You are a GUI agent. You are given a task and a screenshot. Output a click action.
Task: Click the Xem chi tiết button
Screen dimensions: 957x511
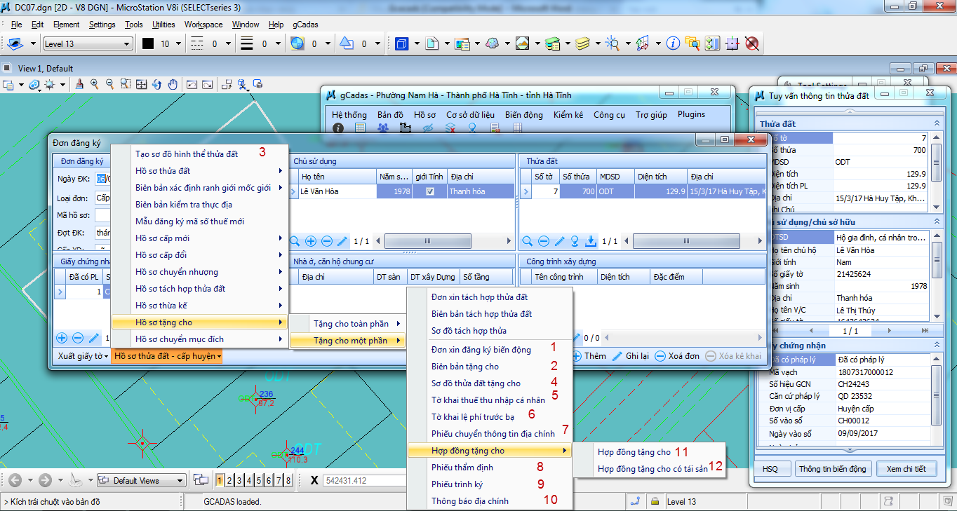[x=906, y=469]
